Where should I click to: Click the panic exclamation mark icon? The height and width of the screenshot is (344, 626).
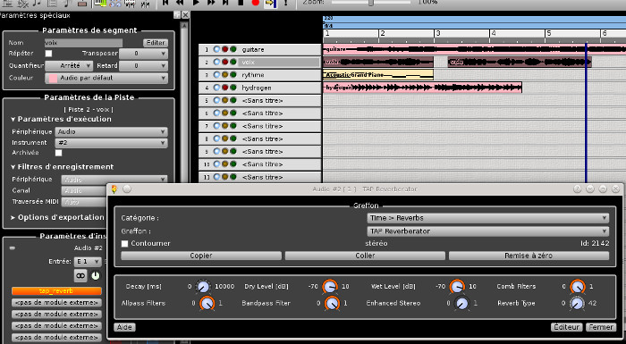click(x=285, y=3)
